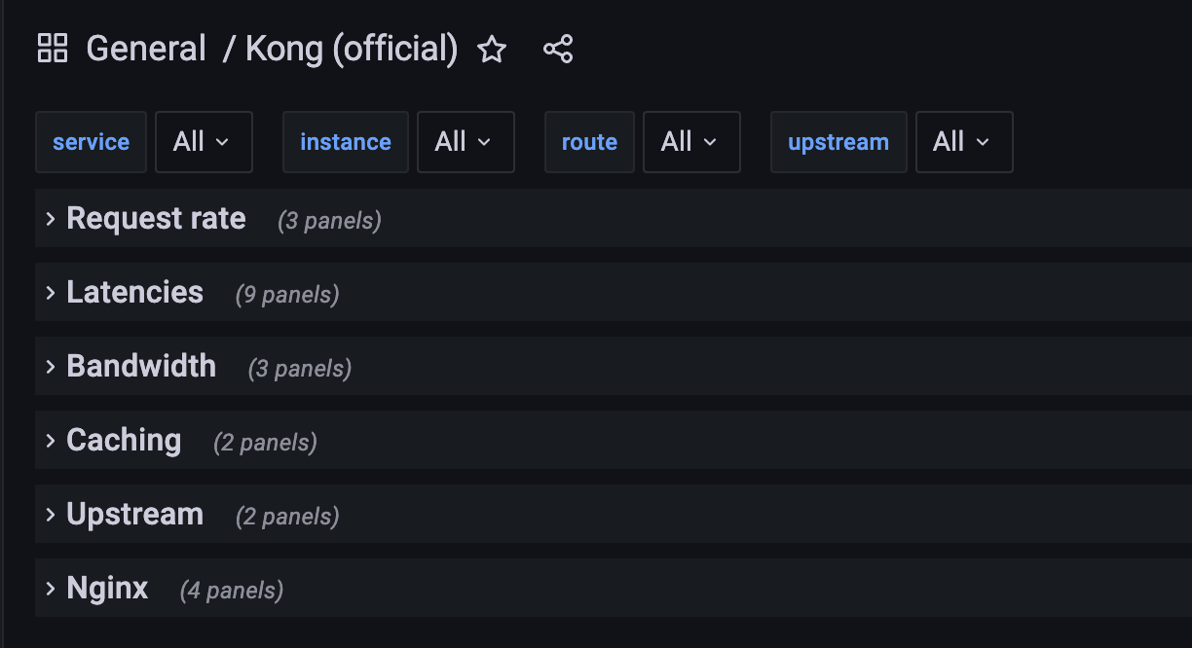The image size is (1192, 648).
Task: Click the Latencies row title text
Action: coord(135,292)
